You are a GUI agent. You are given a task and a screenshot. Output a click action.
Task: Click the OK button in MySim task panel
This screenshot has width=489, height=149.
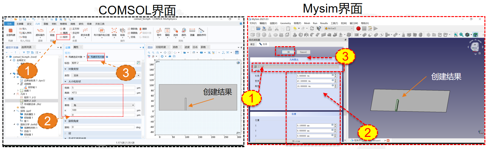[x=288, y=52]
